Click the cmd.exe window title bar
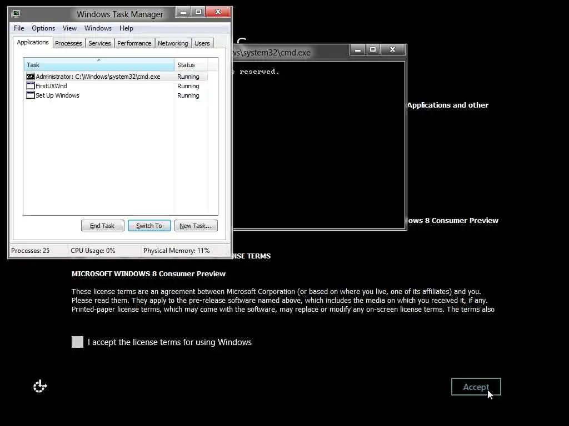This screenshot has height=426, width=569. [290, 53]
